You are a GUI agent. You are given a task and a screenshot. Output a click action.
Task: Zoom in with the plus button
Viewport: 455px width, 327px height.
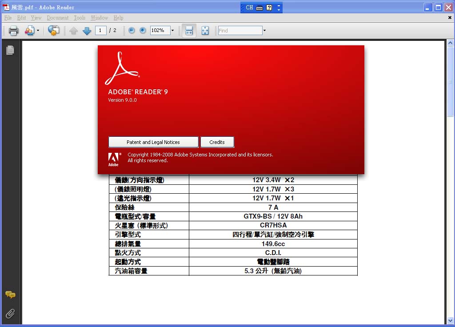pyautogui.click(x=143, y=30)
